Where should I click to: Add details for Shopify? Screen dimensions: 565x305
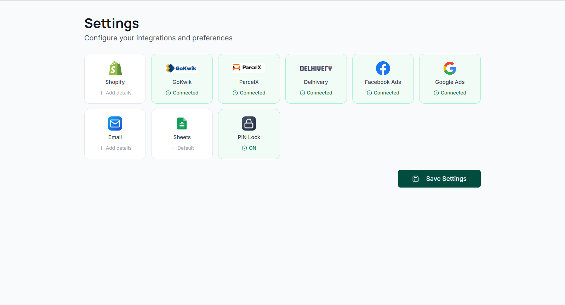coord(115,93)
